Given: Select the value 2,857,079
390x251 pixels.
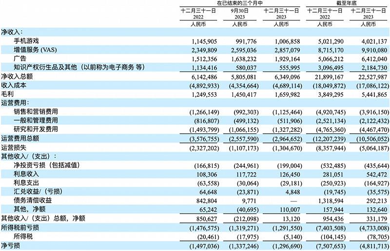Looking at the screenshot, I should 287,51.
